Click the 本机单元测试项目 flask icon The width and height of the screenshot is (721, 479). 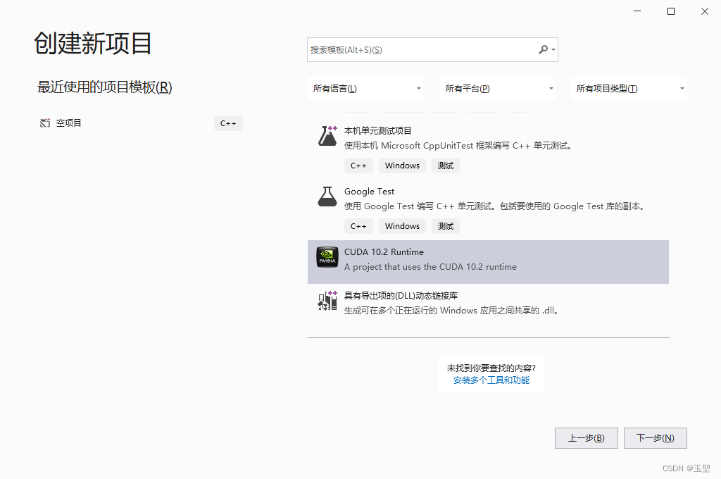[327, 135]
